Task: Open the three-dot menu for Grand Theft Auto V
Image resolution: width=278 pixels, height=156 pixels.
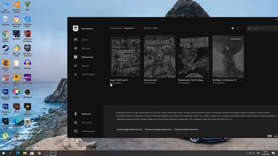Action: (x=139, y=80)
